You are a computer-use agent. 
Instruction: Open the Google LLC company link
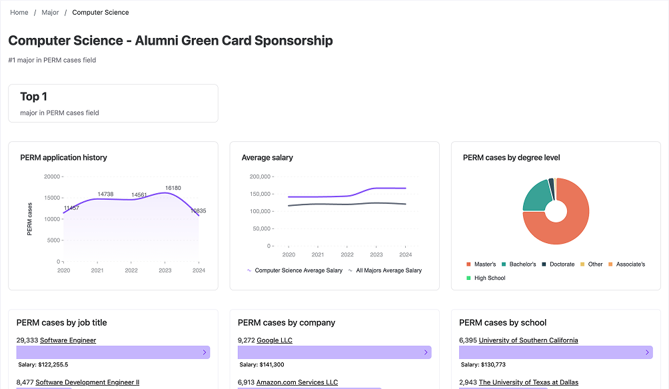click(274, 340)
